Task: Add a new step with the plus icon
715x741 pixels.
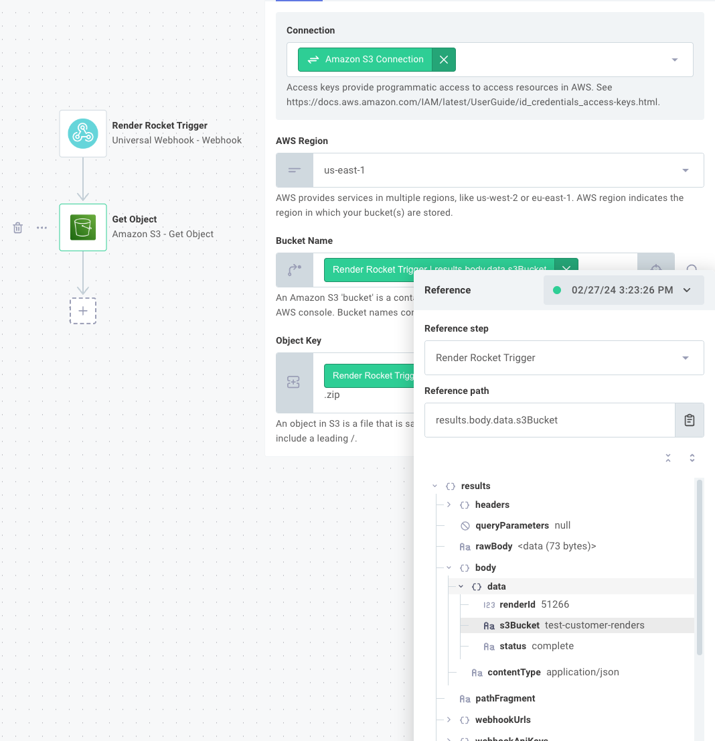Action: [x=83, y=311]
